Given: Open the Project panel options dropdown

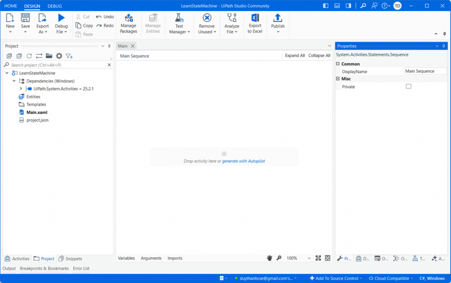Looking at the screenshot, I should [x=103, y=46].
